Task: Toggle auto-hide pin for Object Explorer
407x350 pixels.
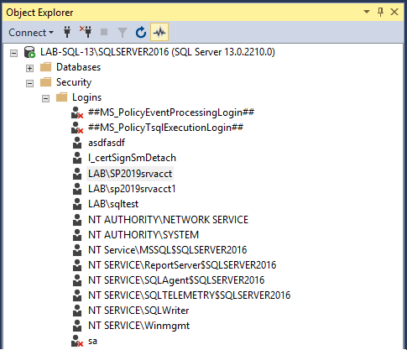Action: tap(380, 12)
